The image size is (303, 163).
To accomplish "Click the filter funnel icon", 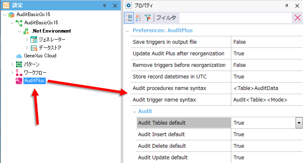I will (x=148, y=18).
